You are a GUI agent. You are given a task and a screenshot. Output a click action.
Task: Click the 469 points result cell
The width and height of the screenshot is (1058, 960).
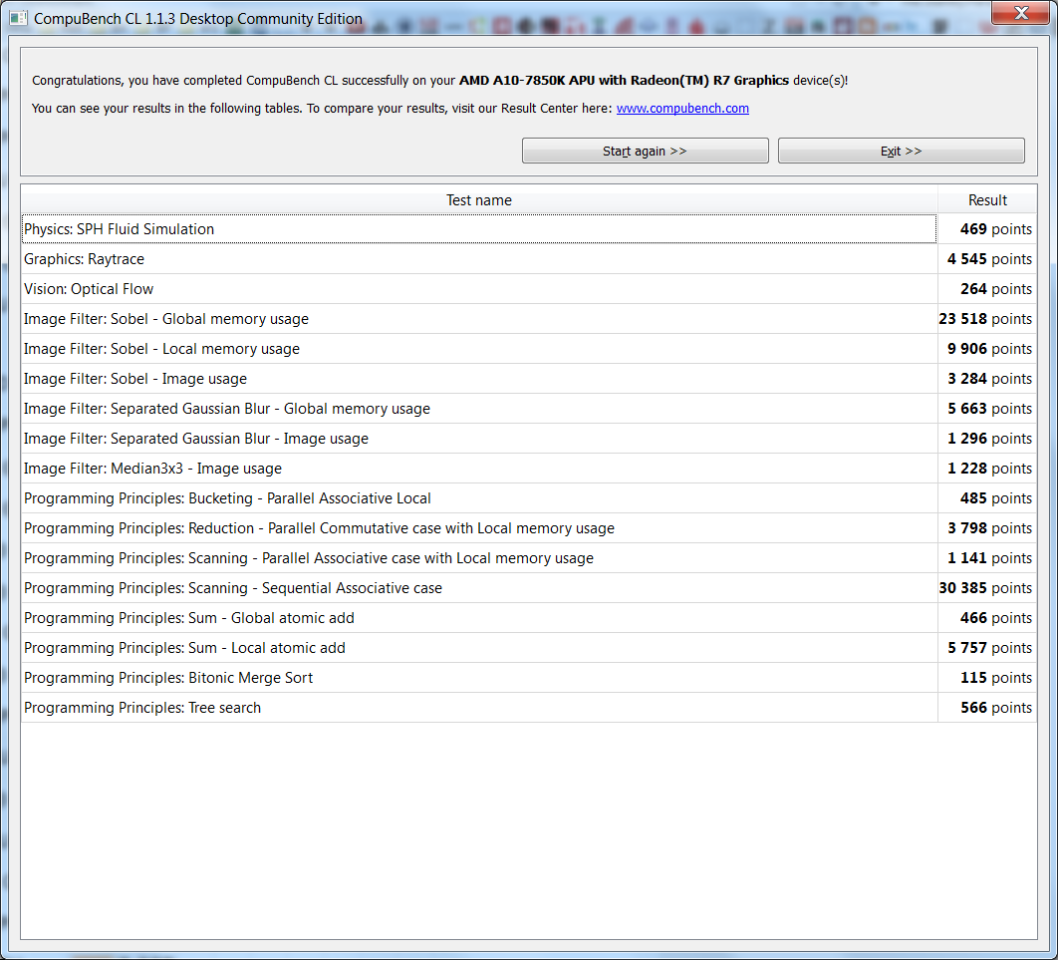pyautogui.click(x=987, y=229)
